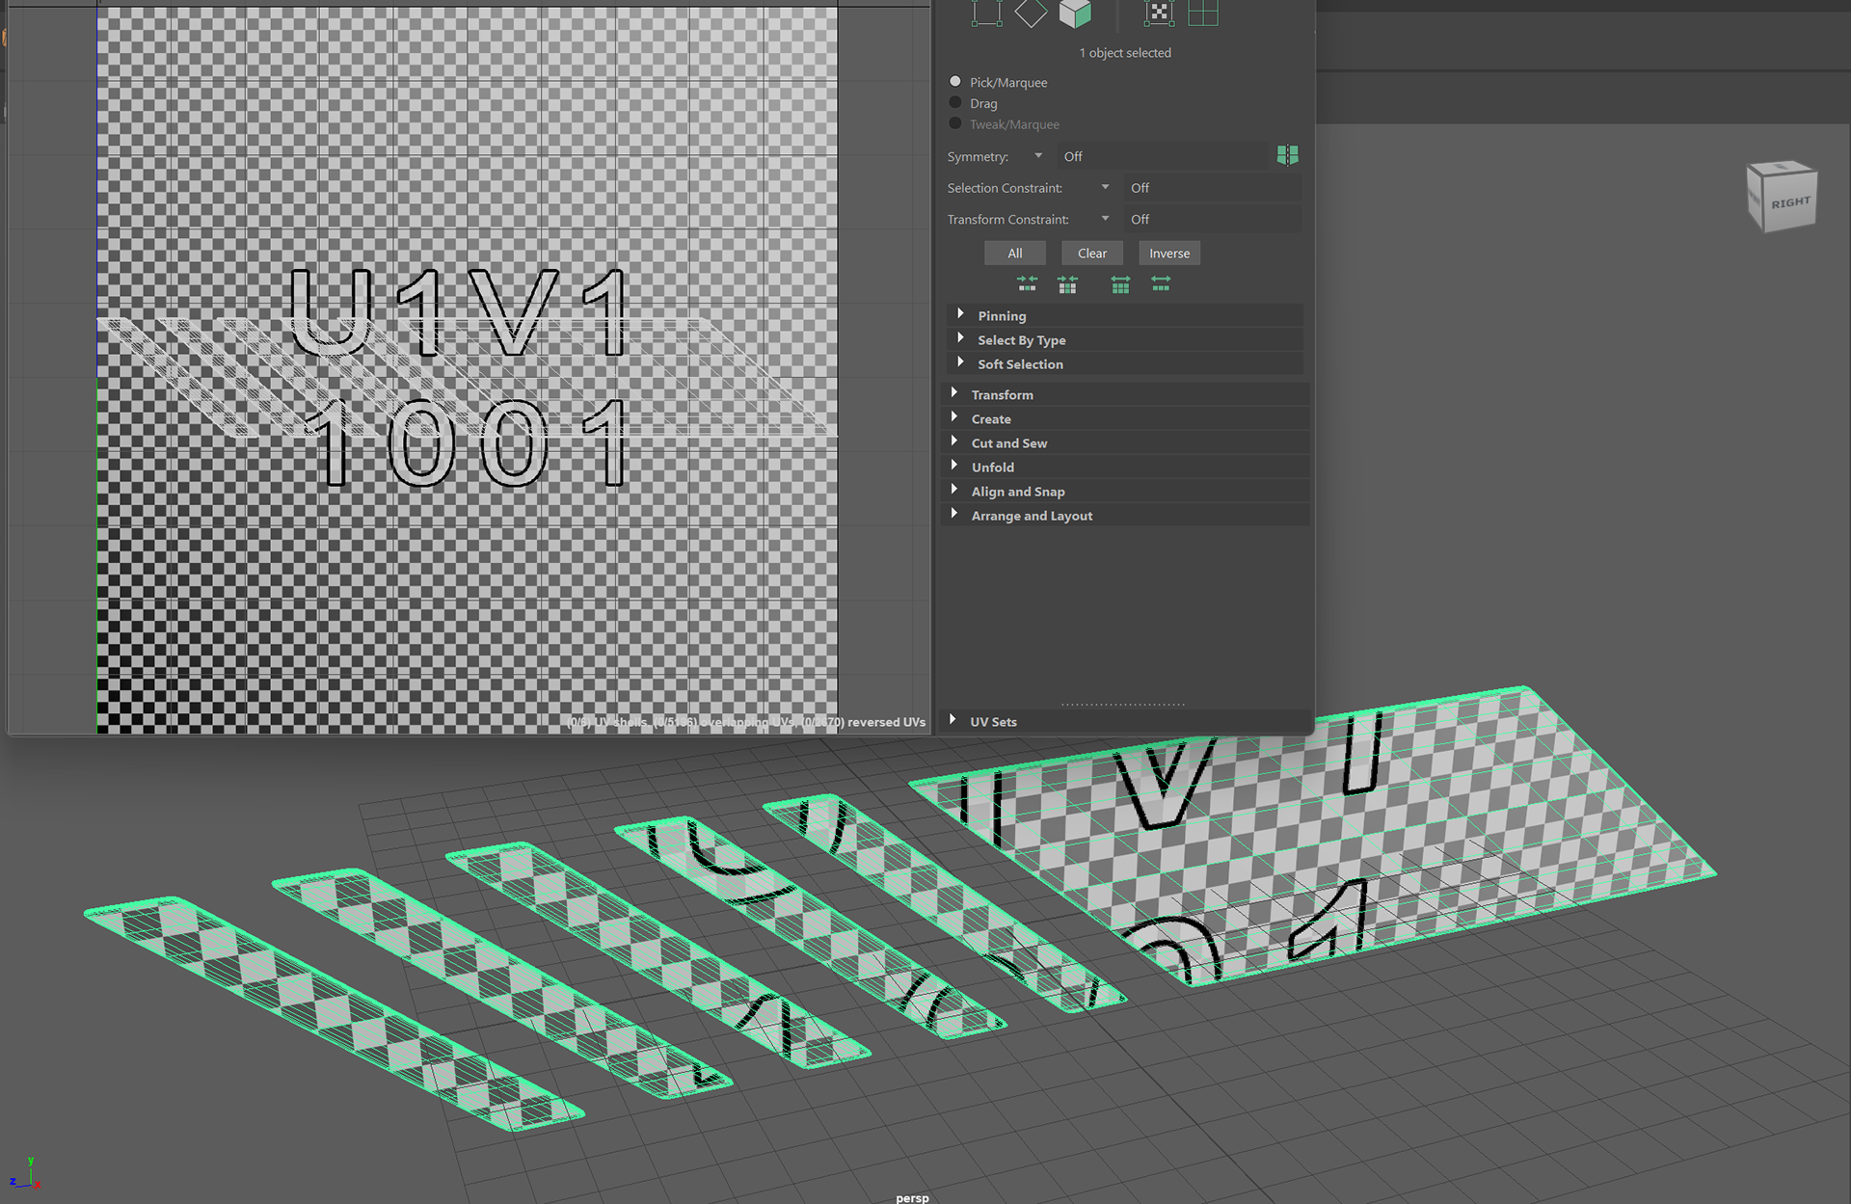The width and height of the screenshot is (1851, 1204).
Task: Open the Symmetry dropdown arrow
Action: coord(1038,156)
